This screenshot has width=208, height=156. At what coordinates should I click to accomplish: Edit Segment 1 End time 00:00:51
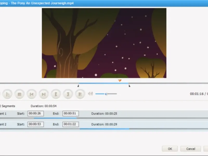coord(70,113)
